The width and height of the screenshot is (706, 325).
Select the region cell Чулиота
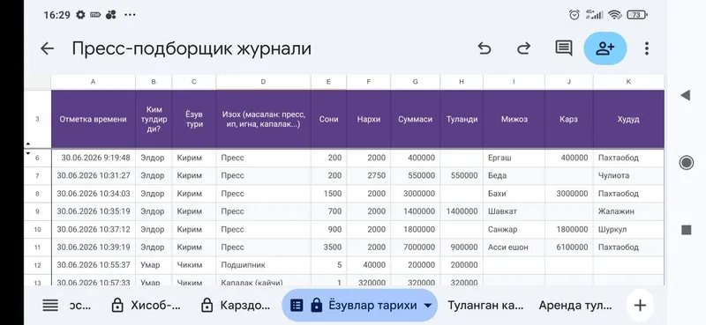tap(628, 176)
